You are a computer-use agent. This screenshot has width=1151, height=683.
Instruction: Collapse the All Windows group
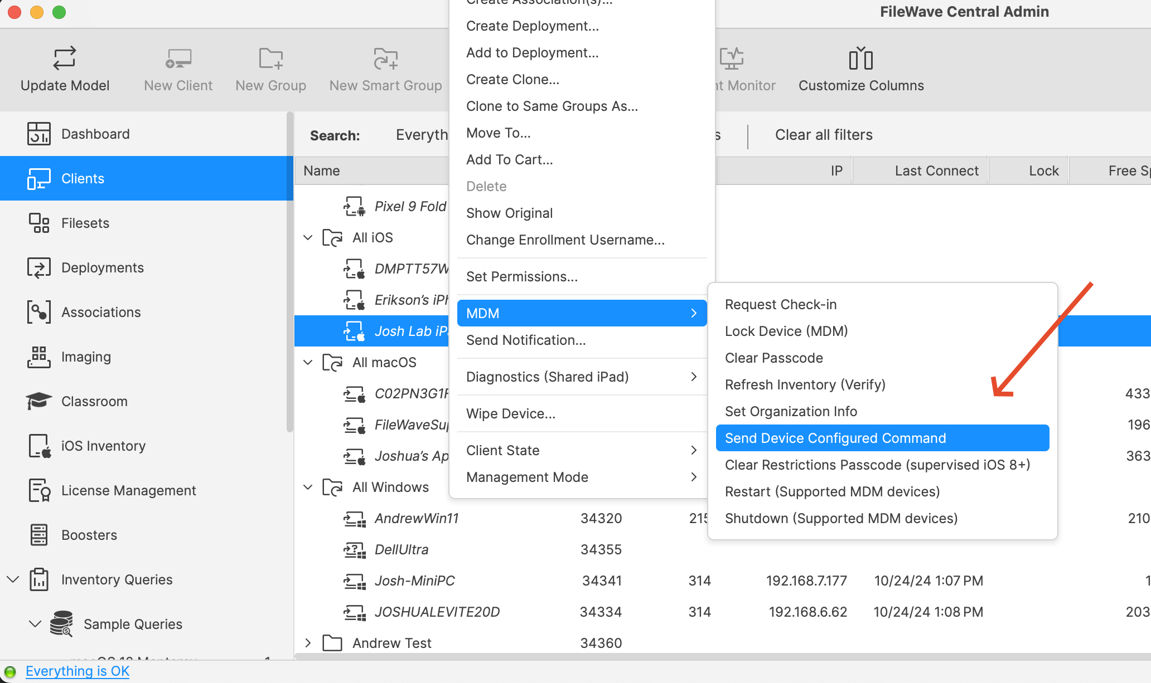[x=308, y=487]
